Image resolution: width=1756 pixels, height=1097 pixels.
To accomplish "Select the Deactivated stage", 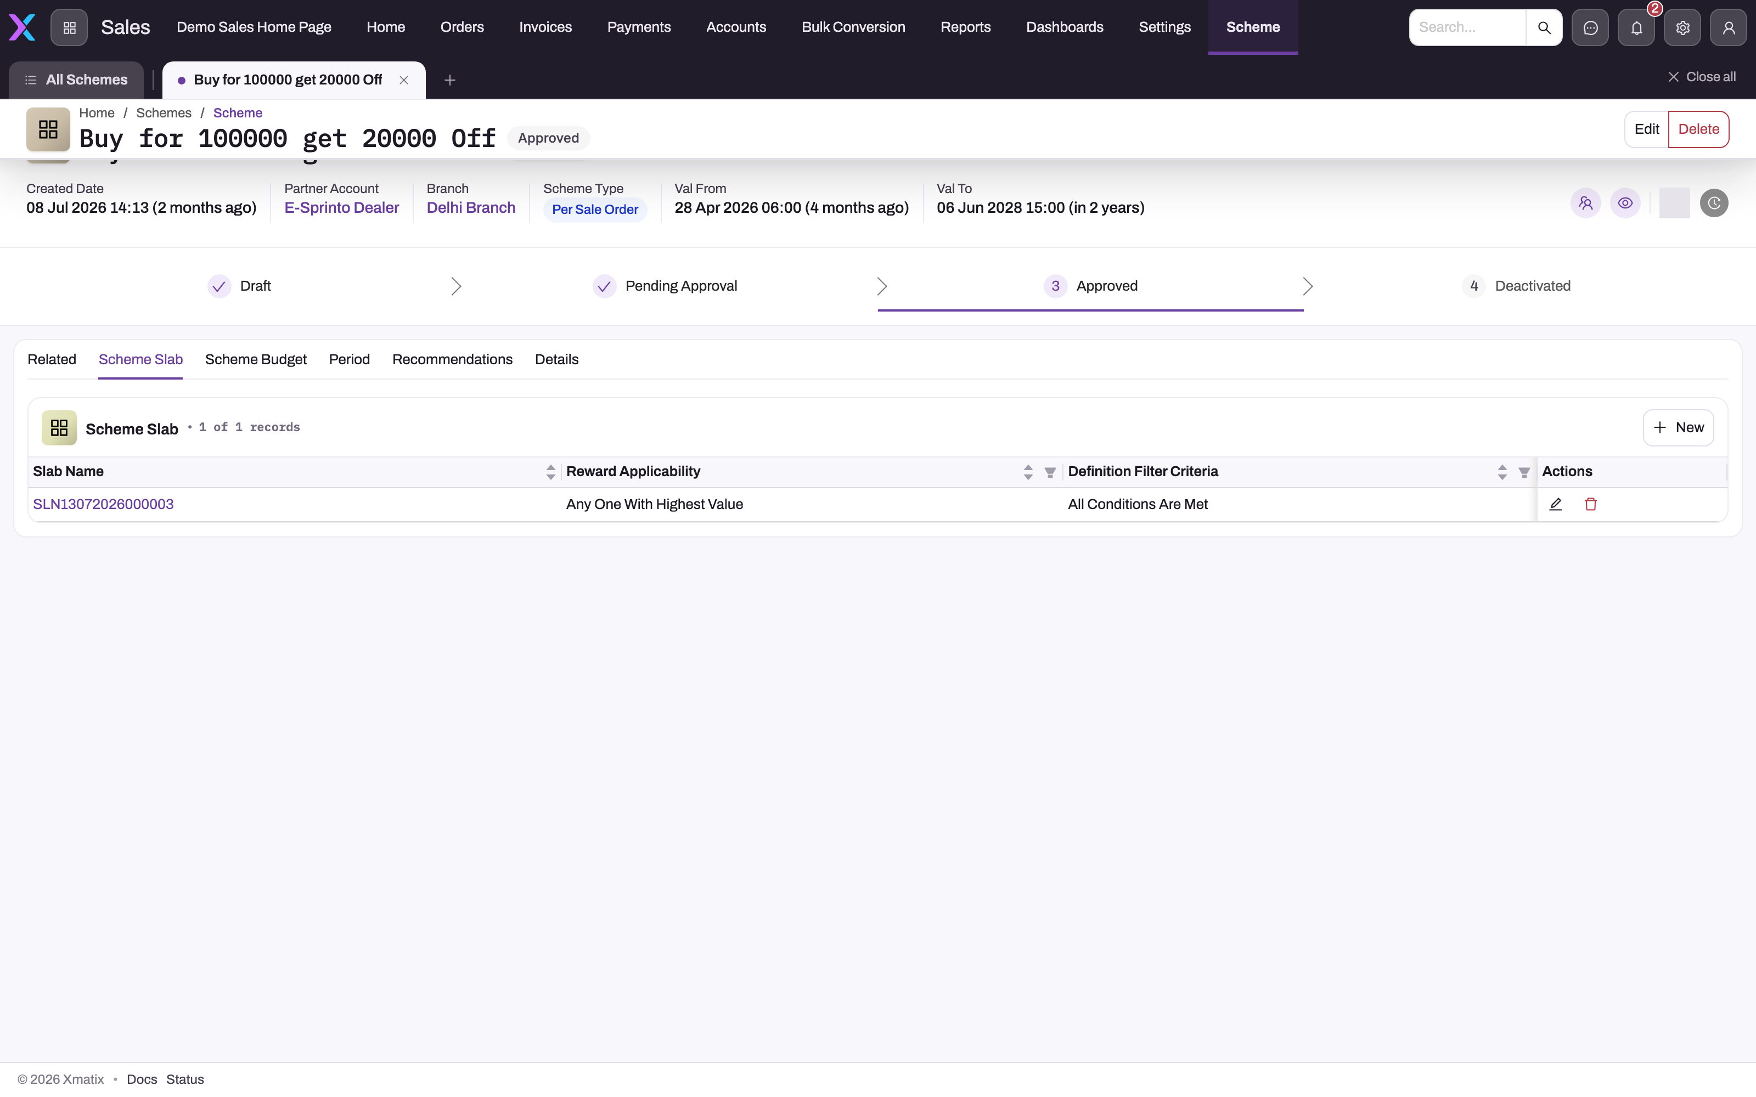I will pos(1517,286).
